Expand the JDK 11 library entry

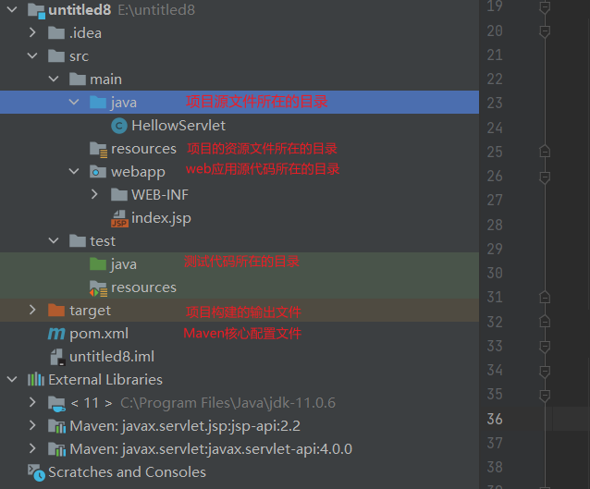32,402
